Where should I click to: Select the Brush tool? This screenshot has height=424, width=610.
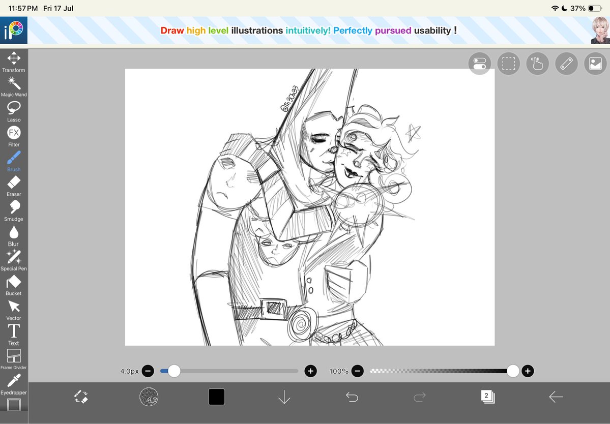(14, 161)
